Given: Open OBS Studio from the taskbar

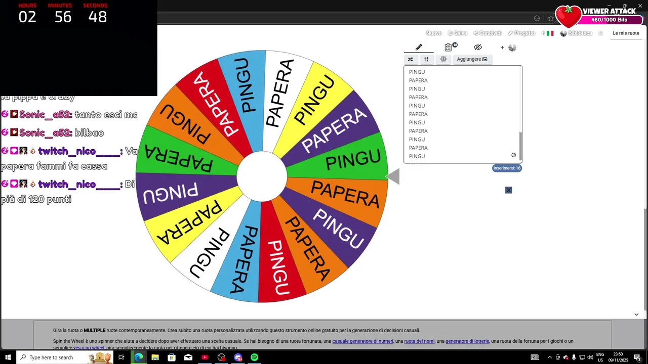Looking at the screenshot, I should click(221, 357).
